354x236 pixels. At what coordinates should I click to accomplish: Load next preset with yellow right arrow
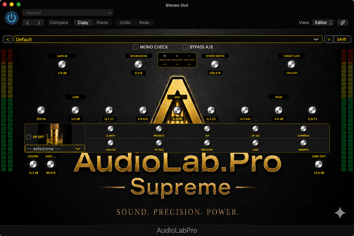click(329, 39)
